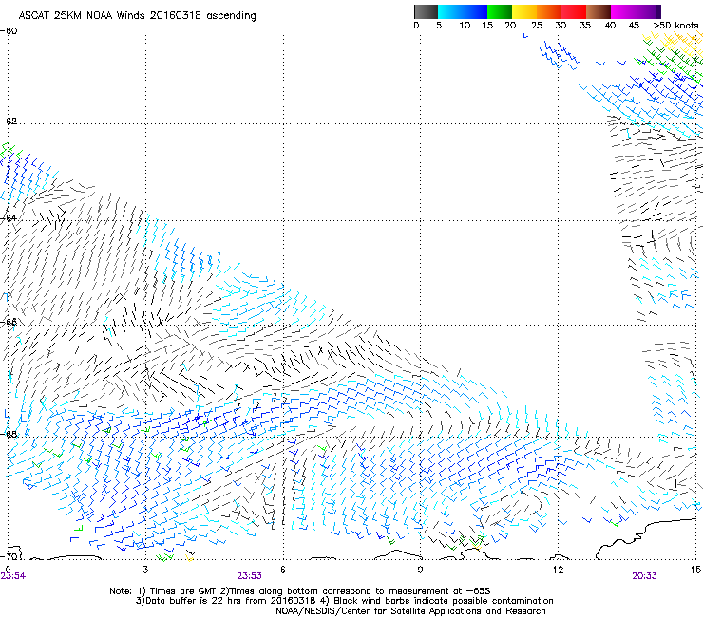
Task: Click the purple '23:53' swath time label
Action: tap(249, 576)
